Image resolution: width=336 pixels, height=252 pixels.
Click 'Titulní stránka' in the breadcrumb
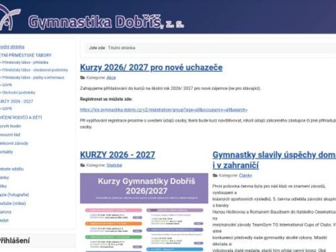tap(122, 48)
